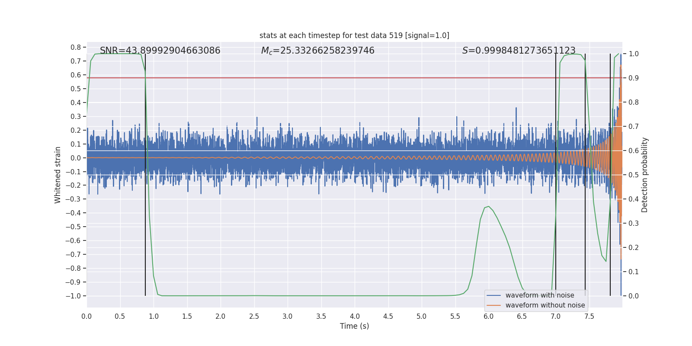The width and height of the screenshot is (692, 346).
Task: Click the "Detection probability" right axis label
Action: tap(644, 175)
